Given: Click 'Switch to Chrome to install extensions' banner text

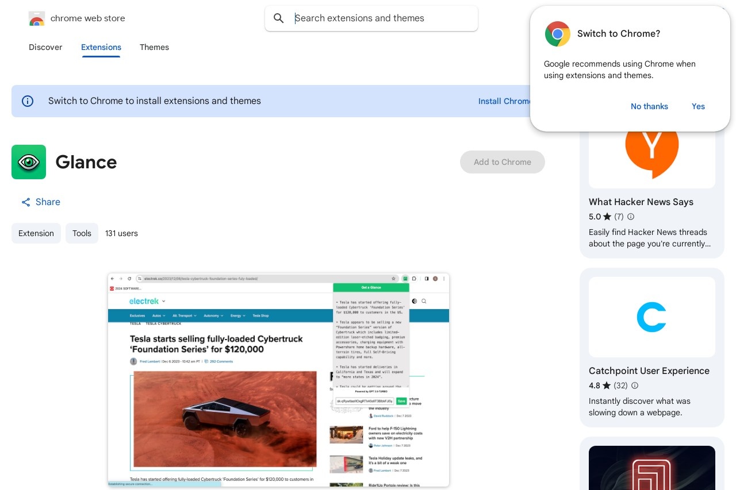Looking at the screenshot, I should click(x=155, y=101).
